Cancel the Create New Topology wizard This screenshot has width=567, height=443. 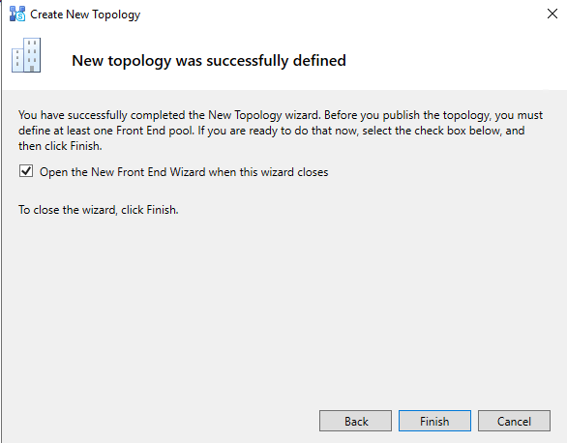point(514,421)
